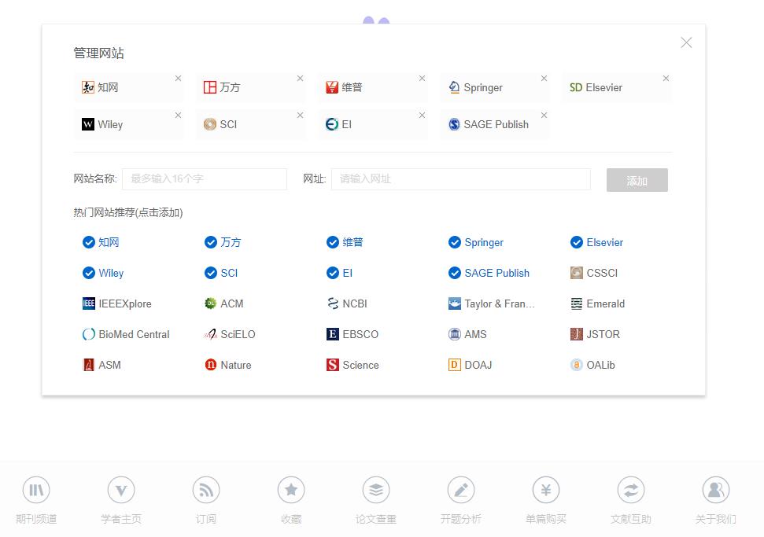The height and width of the screenshot is (537, 764).
Task: Add IEEEXplore from recommended sites
Action: pos(117,303)
